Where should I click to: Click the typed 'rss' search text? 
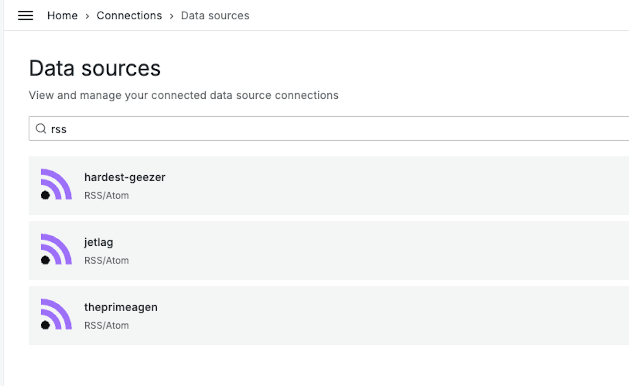click(59, 129)
